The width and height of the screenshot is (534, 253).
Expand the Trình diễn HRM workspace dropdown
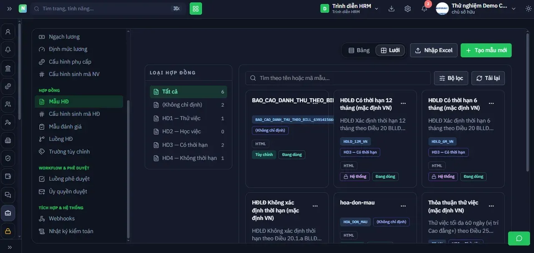(x=350, y=8)
